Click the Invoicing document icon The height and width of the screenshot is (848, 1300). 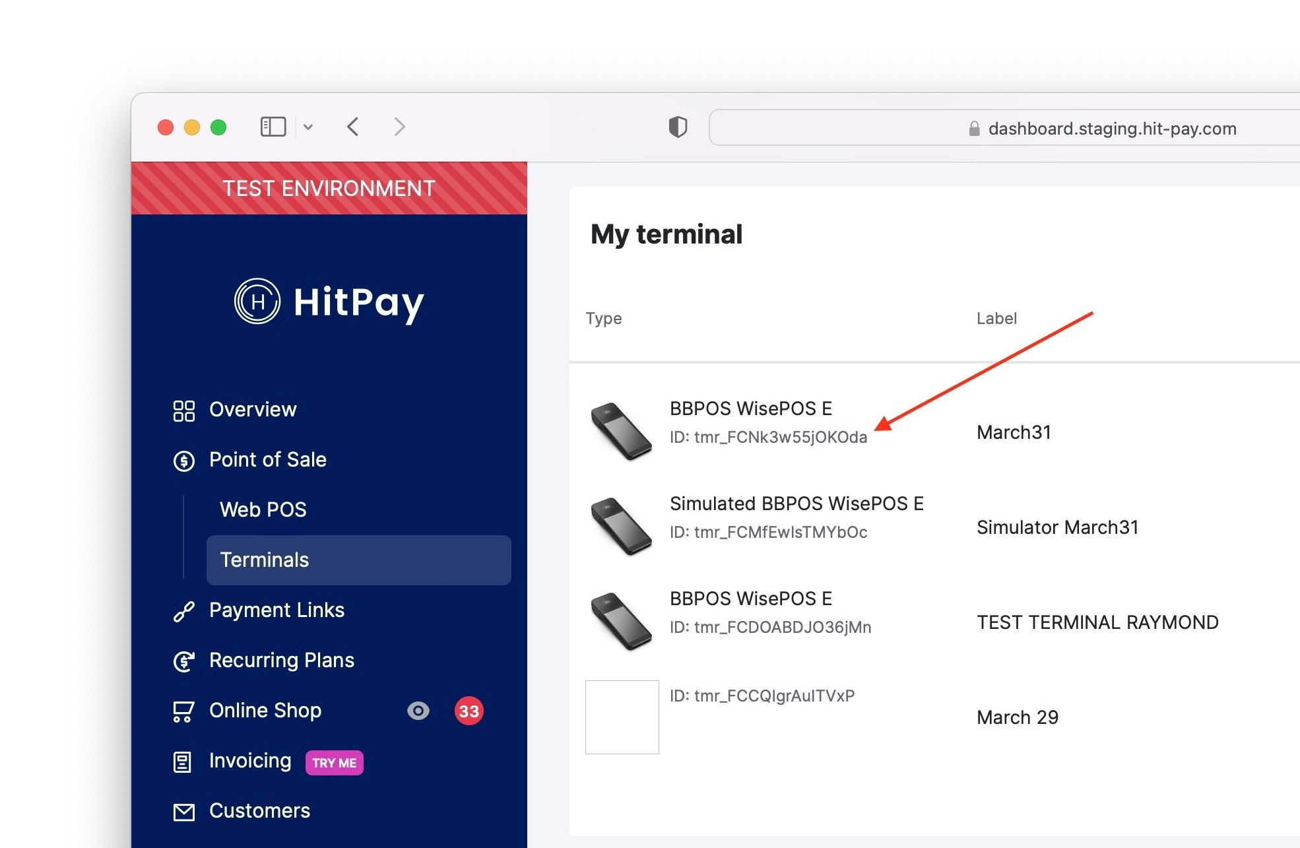click(x=182, y=762)
